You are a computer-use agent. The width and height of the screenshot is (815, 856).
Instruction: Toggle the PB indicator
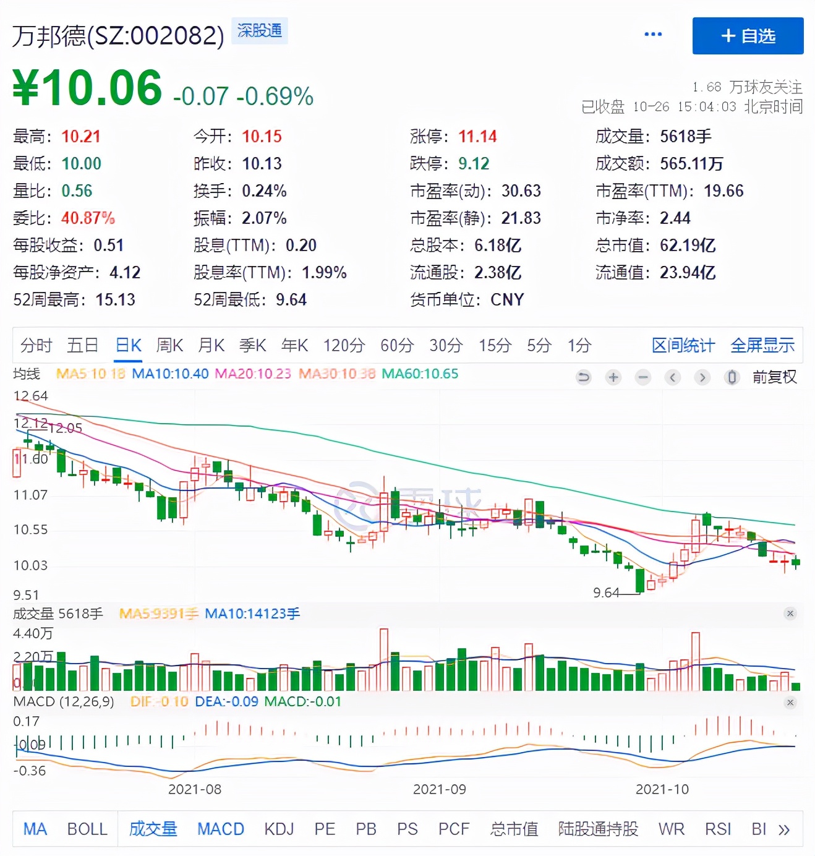[x=366, y=829]
